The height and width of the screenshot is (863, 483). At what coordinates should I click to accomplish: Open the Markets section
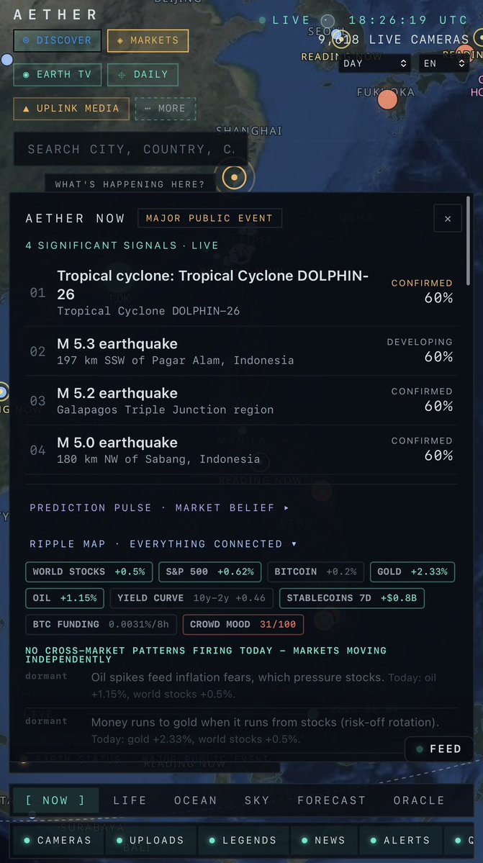(x=148, y=41)
